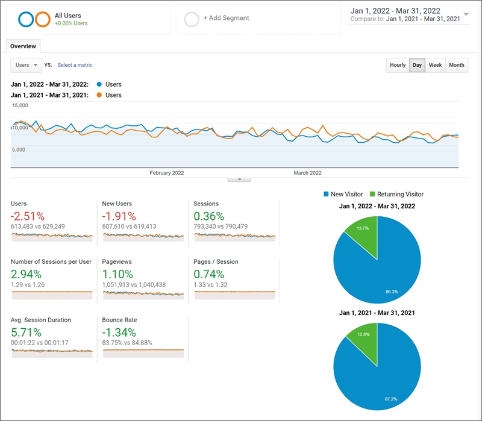
Task: Click the empty Add Segment circle icon
Action: click(x=192, y=19)
